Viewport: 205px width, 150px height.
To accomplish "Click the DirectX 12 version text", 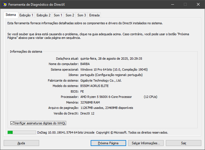I will pyautogui.click(x=87, y=113).
